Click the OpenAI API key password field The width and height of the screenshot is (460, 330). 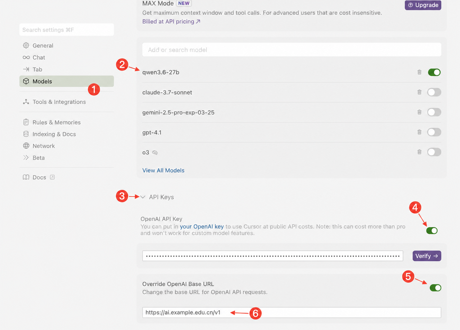(x=273, y=256)
